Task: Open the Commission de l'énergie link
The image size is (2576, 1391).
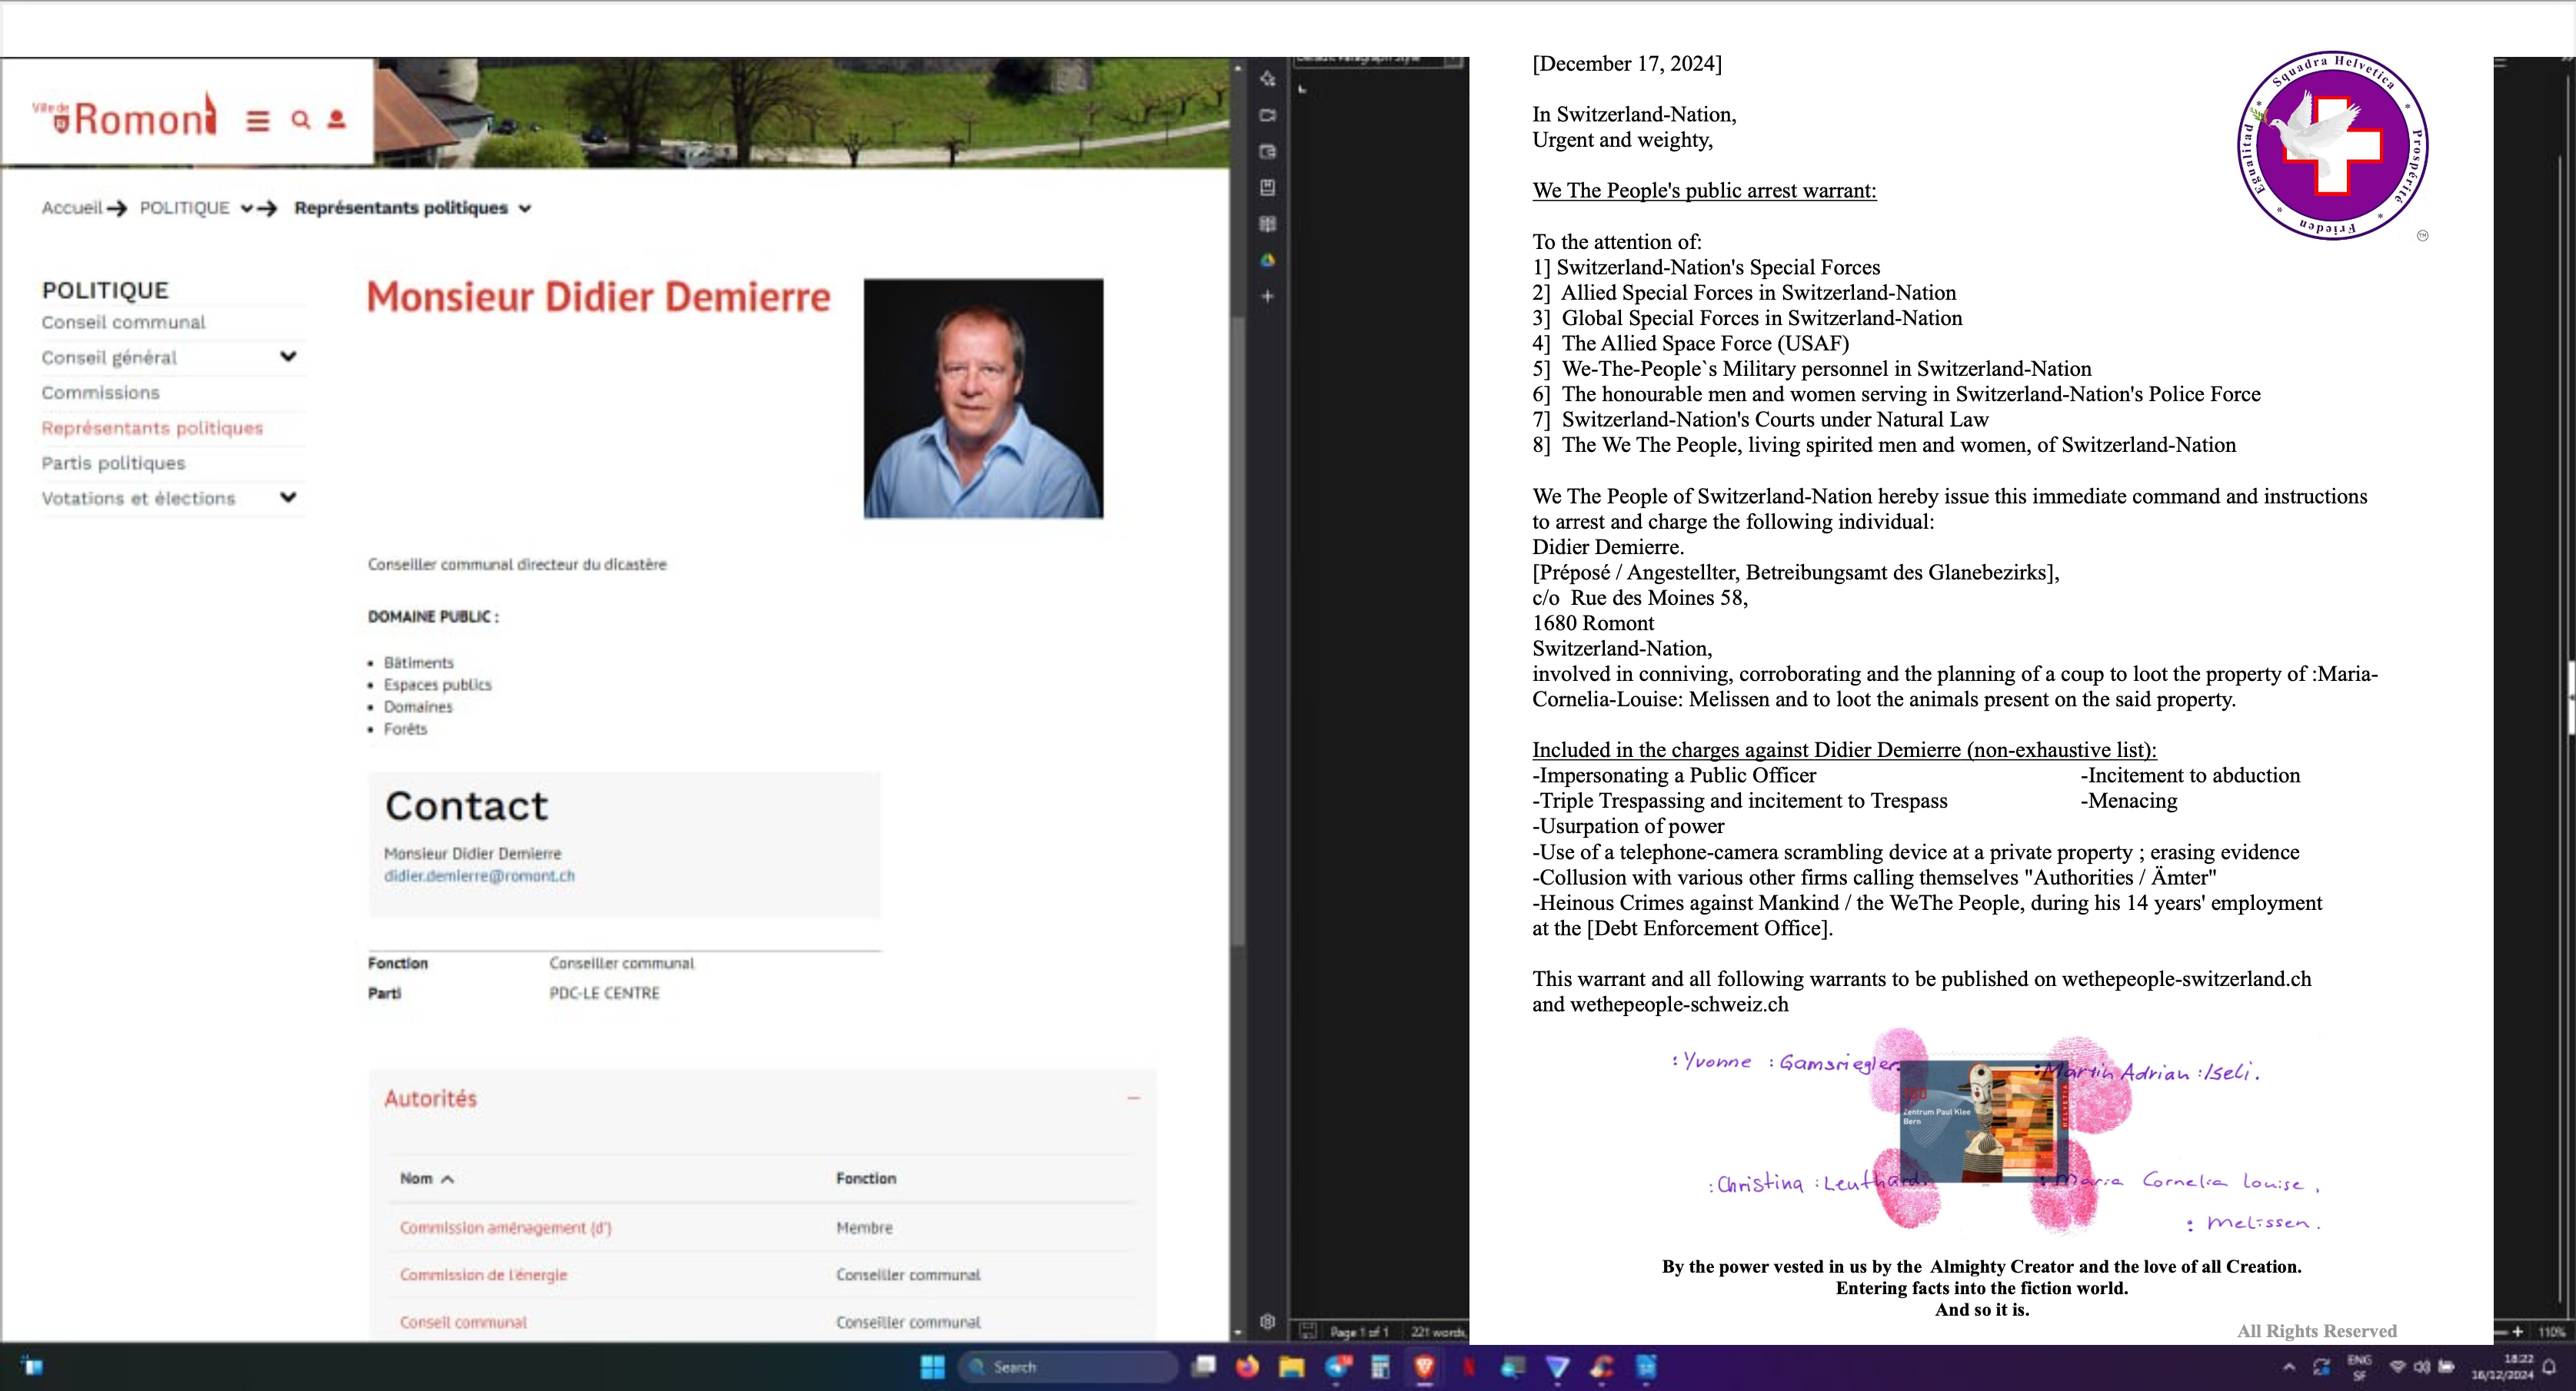Action: click(x=483, y=1275)
